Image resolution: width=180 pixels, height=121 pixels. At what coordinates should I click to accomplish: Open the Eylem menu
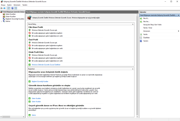pos(9,5)
